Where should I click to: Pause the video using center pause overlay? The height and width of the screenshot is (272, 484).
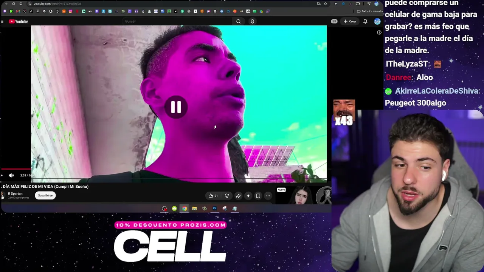coord(176,107)
